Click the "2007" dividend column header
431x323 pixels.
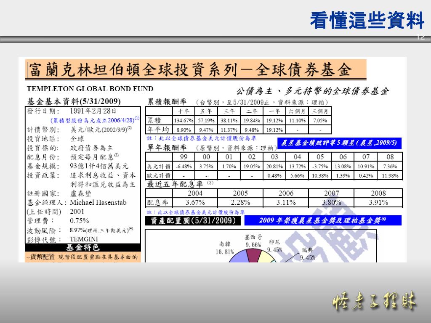pos(332,193)
